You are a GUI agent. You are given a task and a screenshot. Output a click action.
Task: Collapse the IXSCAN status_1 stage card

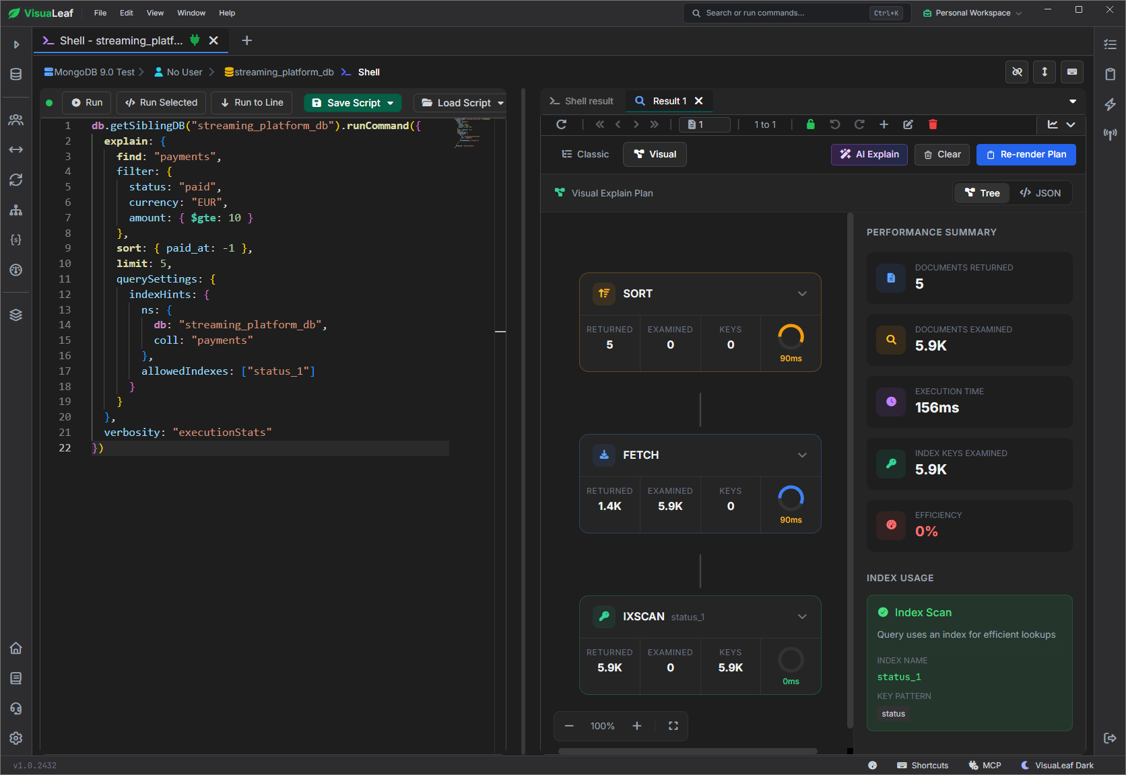click(x=802, y=617)
